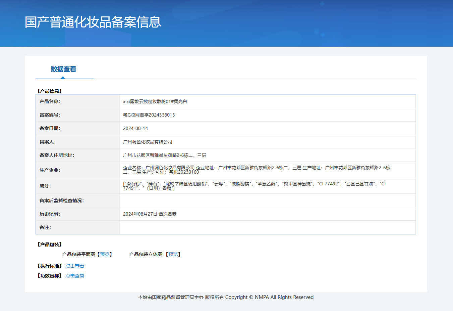Viewport: 453px width, 311px height.
Task: Select the product name xixi雾散云披定妆散粉 value
Action: pyautogui.click(x=155, y=101)
